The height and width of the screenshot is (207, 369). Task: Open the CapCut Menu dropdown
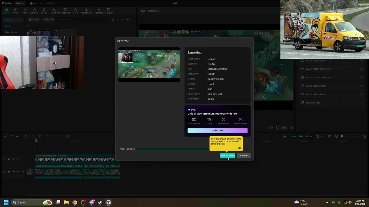(x=20, y=3)
